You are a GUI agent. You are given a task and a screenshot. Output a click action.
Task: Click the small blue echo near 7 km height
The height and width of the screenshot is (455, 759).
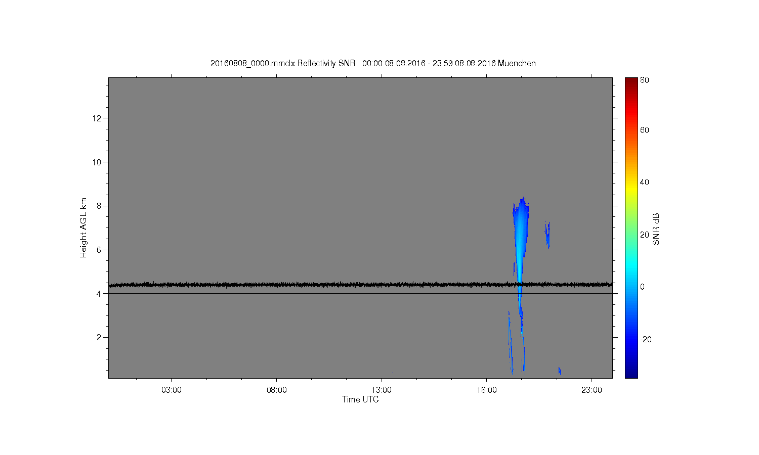[x=547, y=235]
